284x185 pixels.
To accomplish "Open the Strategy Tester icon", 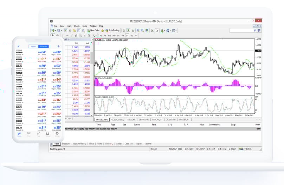I will pos(83,31).
